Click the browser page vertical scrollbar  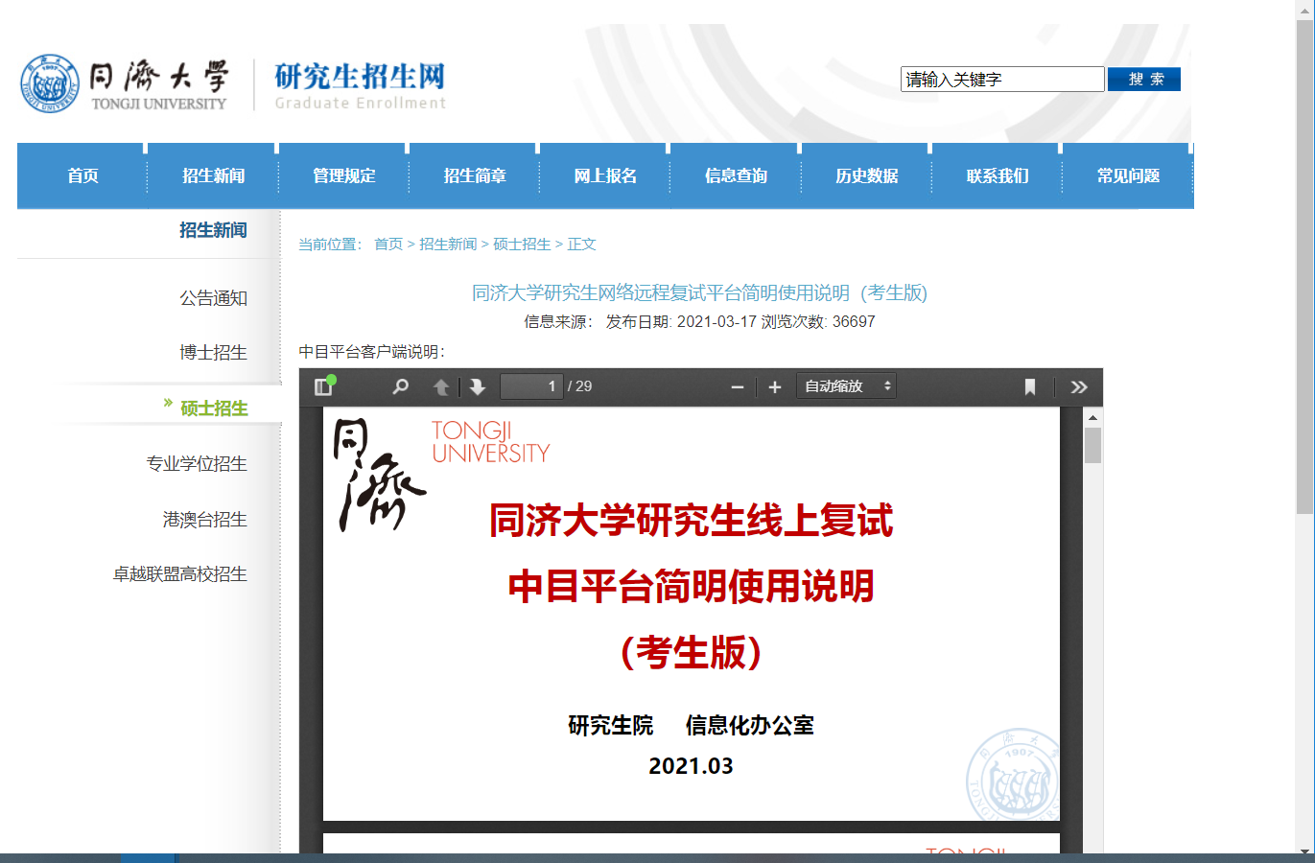click(x=1305, y=267)
